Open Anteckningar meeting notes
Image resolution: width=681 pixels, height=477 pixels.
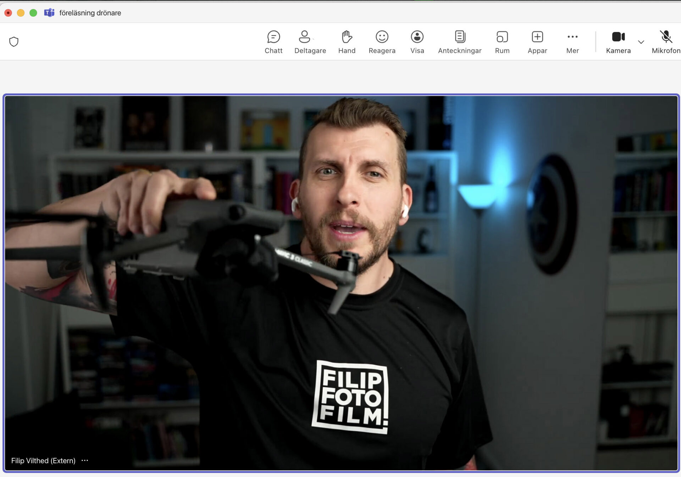(459, 42)
